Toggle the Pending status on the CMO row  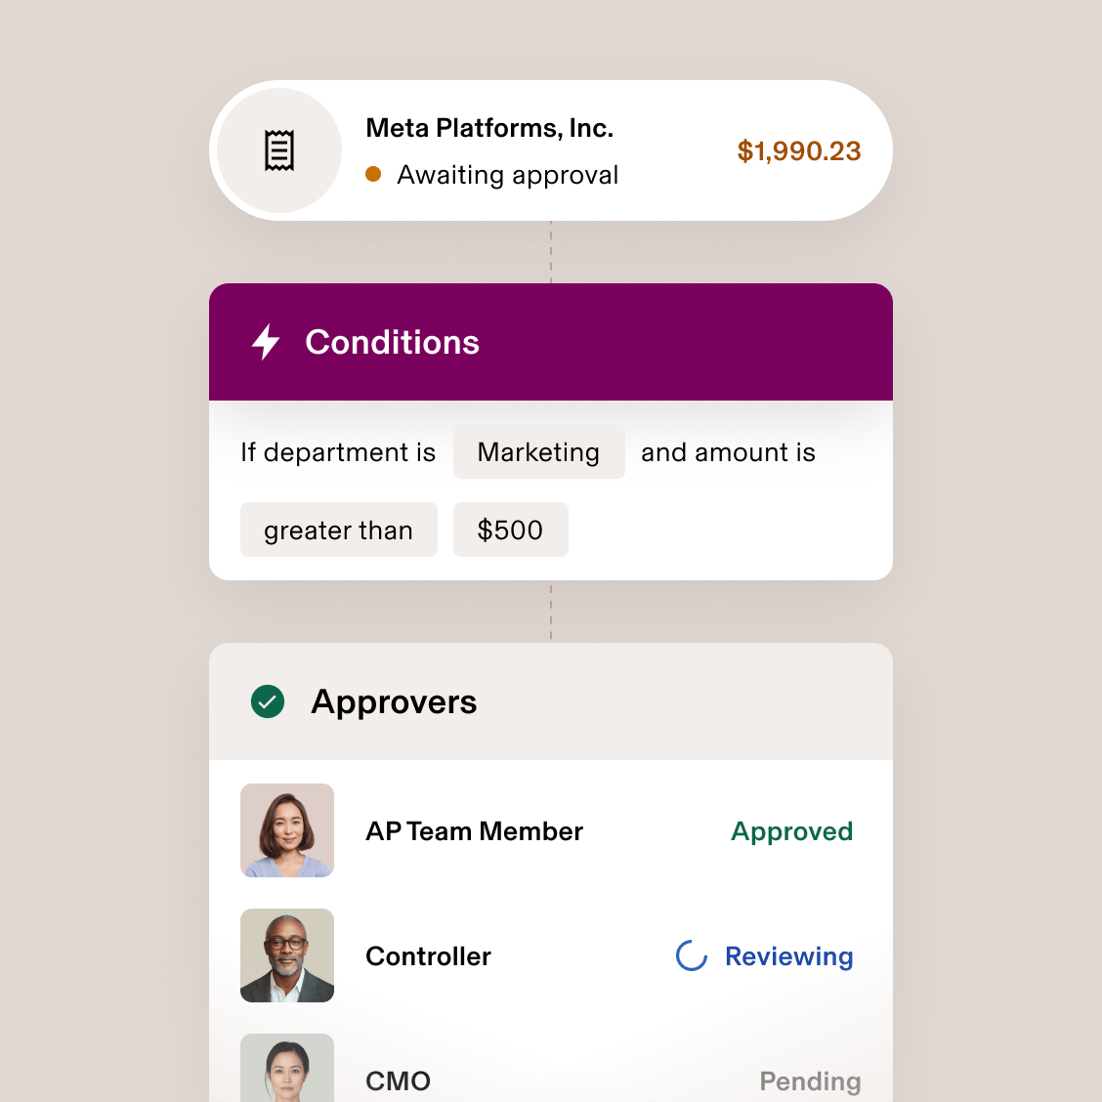(x=810, y=1081)
